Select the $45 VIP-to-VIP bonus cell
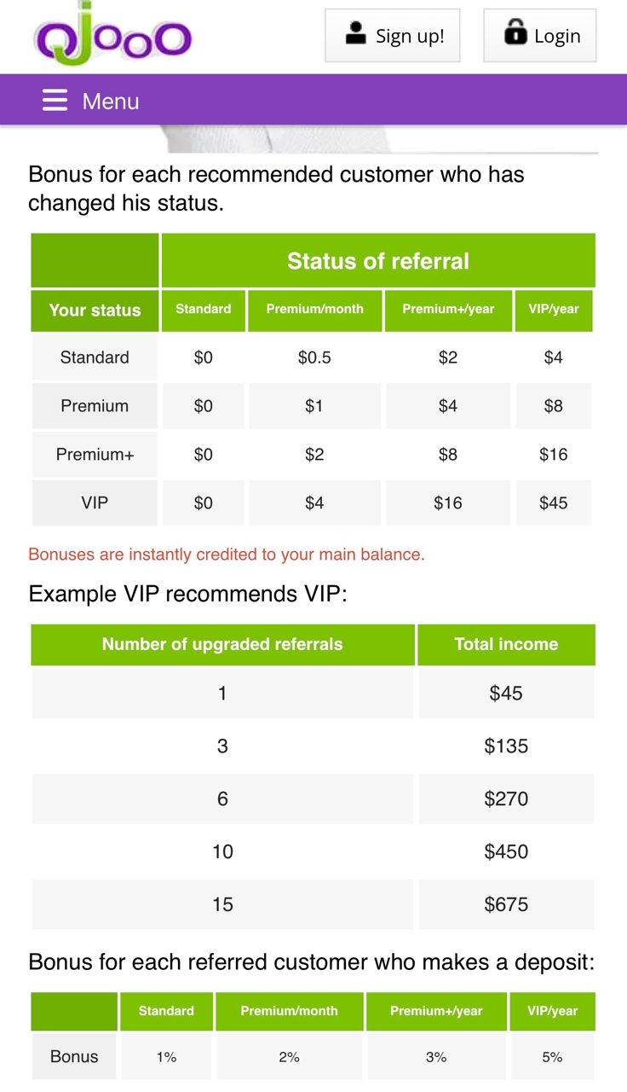 [x=553, y=503]
